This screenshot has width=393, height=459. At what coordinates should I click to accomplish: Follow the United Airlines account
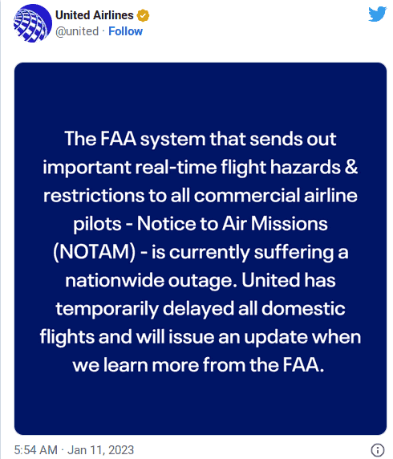click(125, 31)
